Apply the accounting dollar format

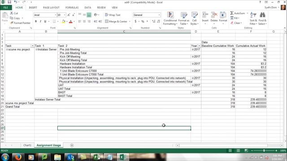click(135, 21)
